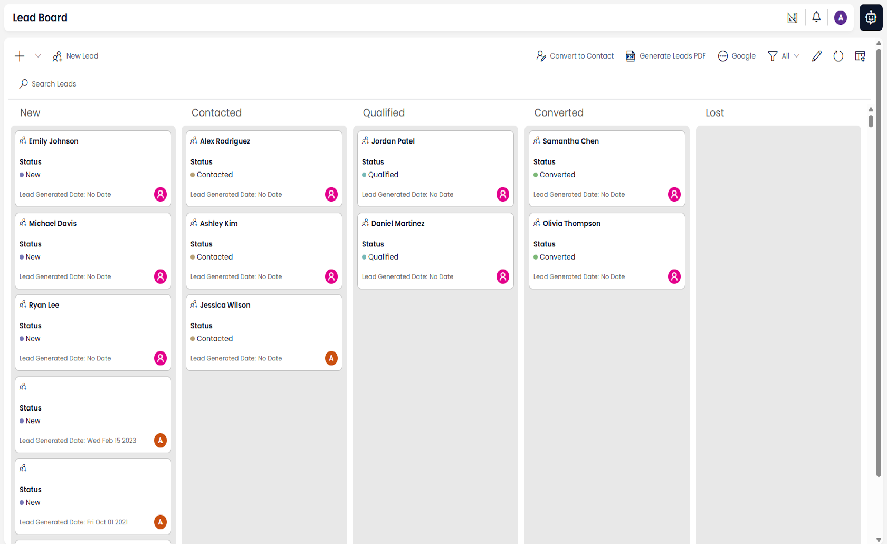Generate Leads PDF button
The width and height of the screenshot is (887, 544).
[665, 56]
